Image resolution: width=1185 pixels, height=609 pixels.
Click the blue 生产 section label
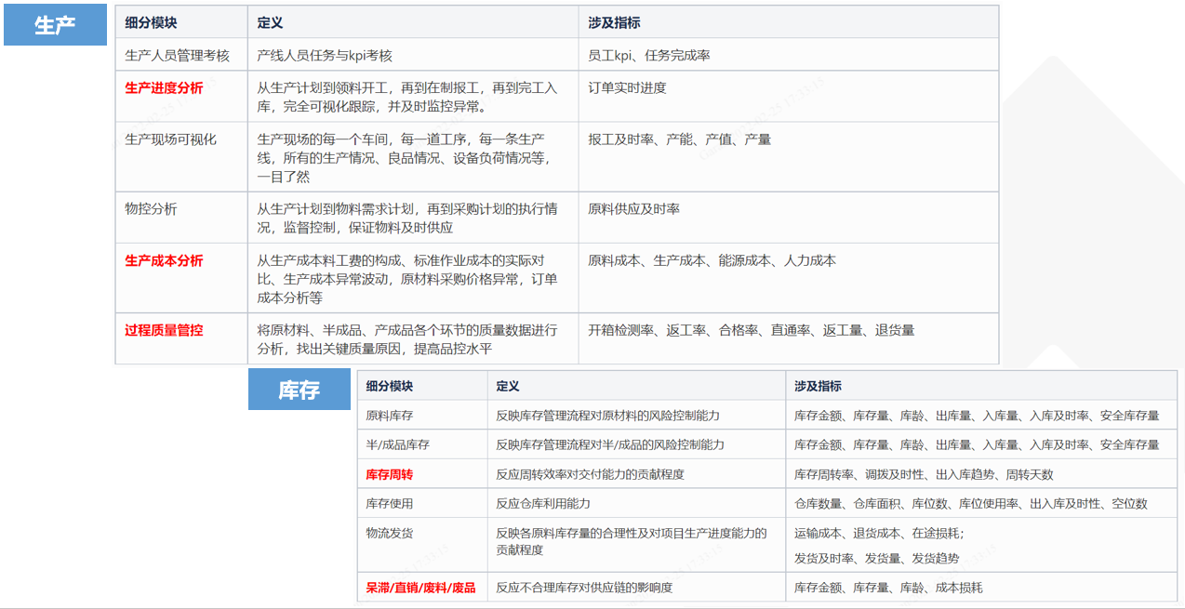point(55,25)
